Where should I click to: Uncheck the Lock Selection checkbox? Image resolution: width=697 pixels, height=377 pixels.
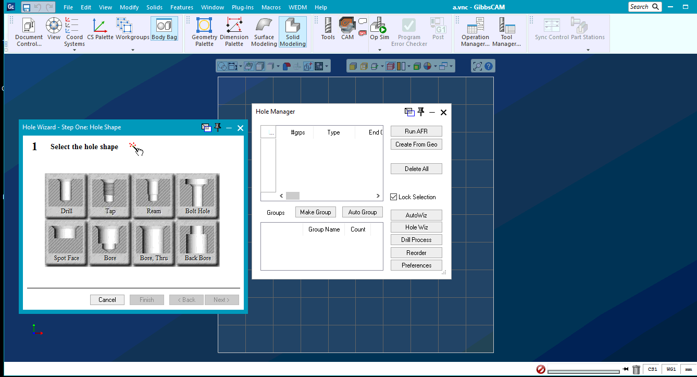coord(394,197)
